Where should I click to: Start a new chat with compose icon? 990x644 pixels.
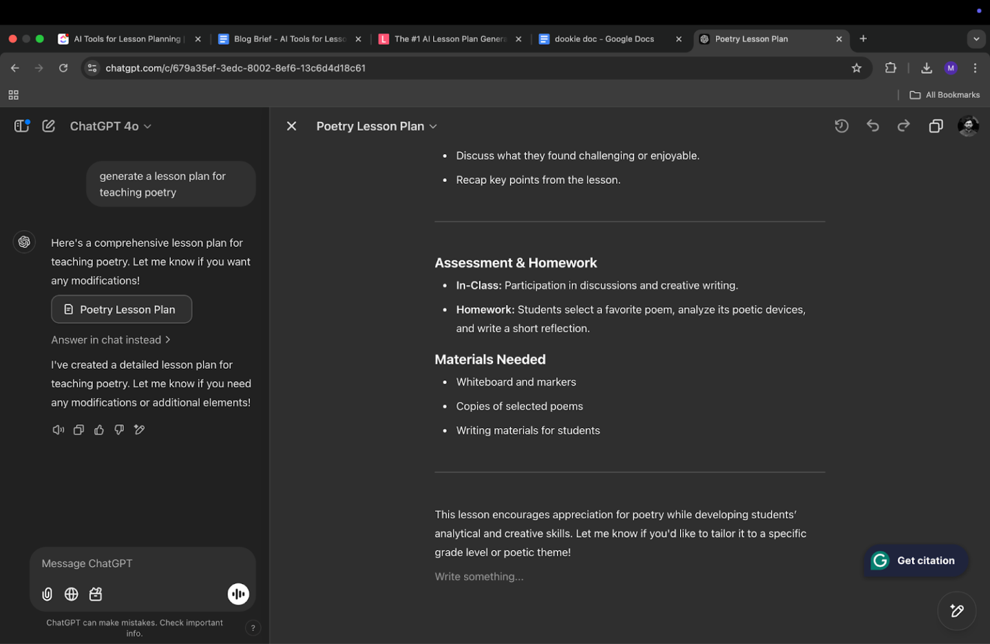48,126
